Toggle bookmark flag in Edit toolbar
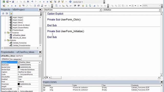164x92 pixels. (x=94, y=6)
